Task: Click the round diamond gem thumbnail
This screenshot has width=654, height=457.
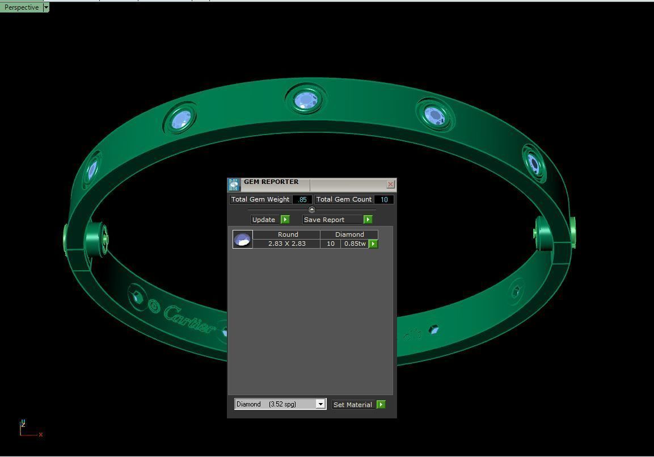Action: click(x=242, y=240)
